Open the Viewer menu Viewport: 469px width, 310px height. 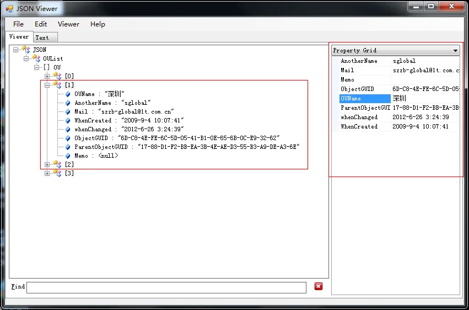click(x=68, y=24)
